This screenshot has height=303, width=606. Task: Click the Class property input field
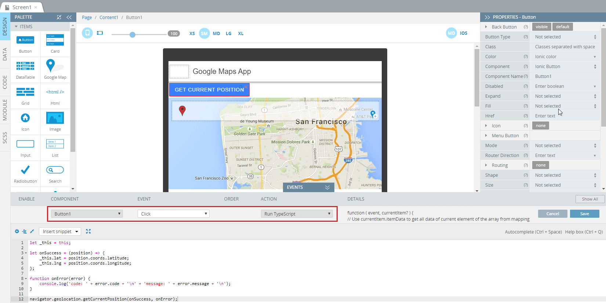tap(565, 47)
